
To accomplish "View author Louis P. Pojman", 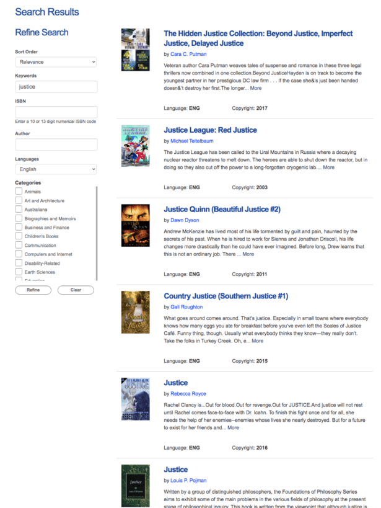I will (188, 481).
